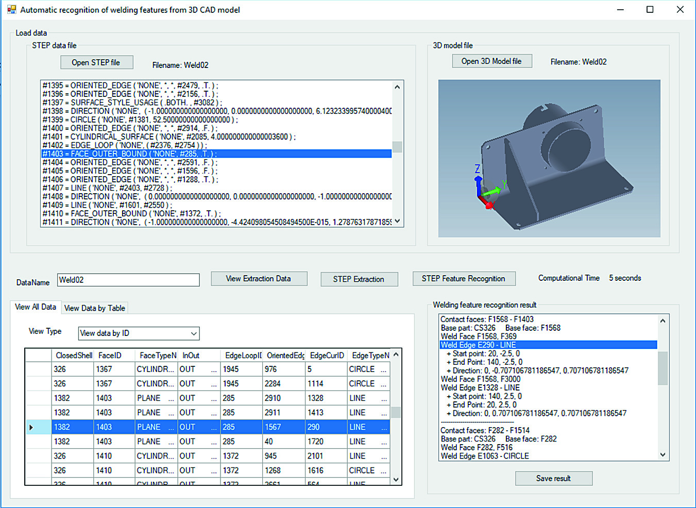Select Weld Edge E290 - LINE result line

click(x=549, y=345)
